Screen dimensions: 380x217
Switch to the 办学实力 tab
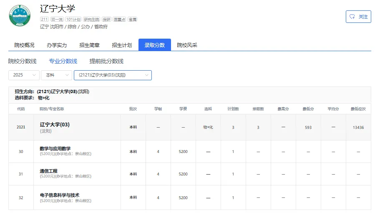57,45
